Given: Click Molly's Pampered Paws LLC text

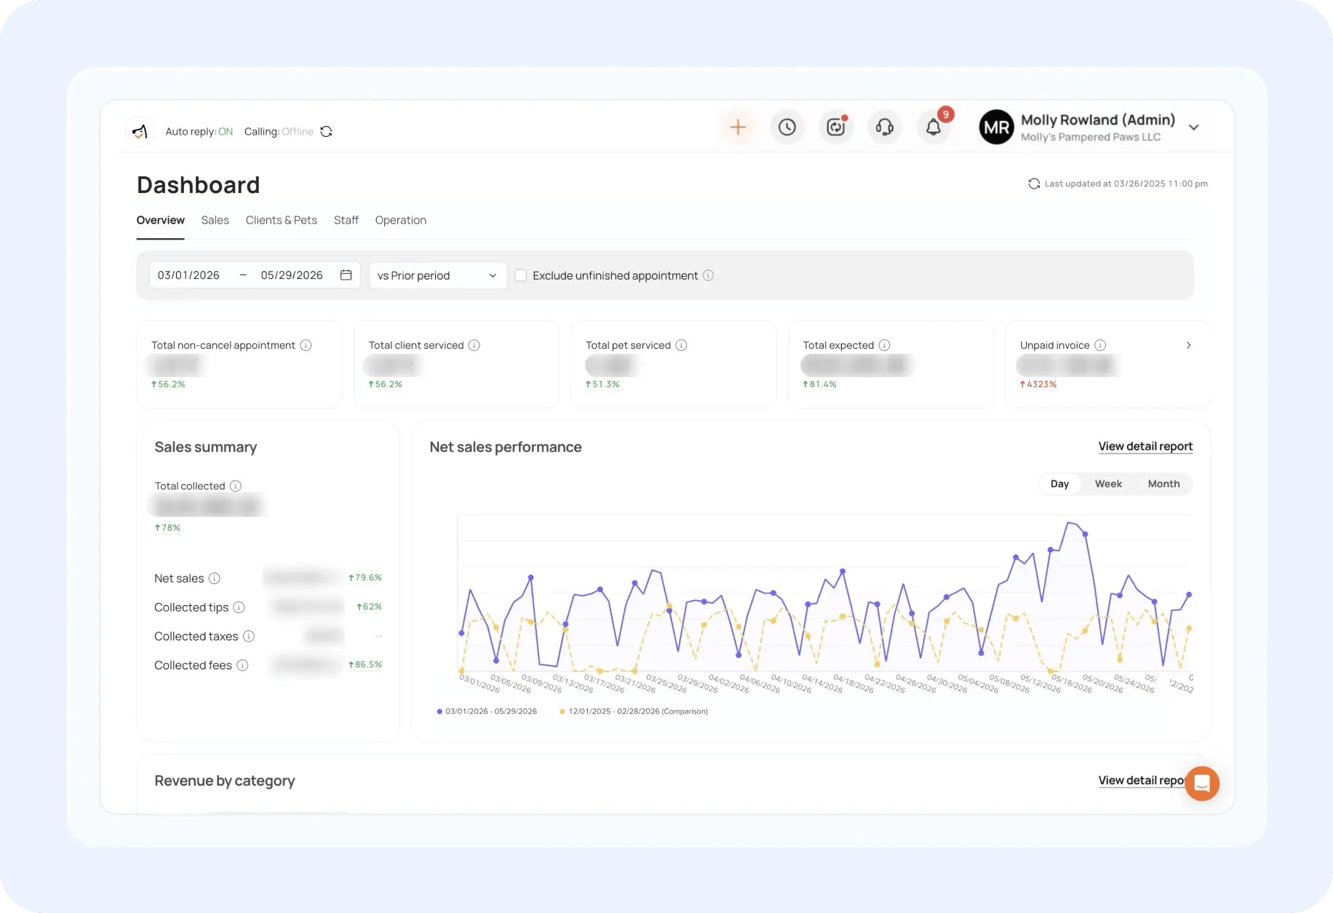Looking at the screenshot, I should coord(1091,137).
